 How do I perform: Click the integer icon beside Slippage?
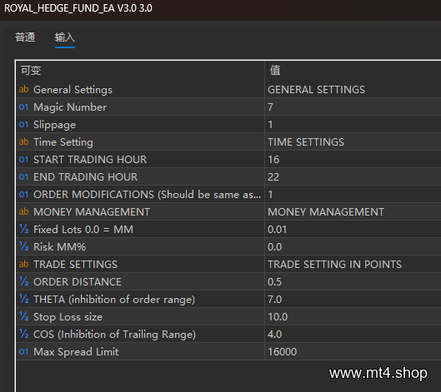(x=24, y=124)
